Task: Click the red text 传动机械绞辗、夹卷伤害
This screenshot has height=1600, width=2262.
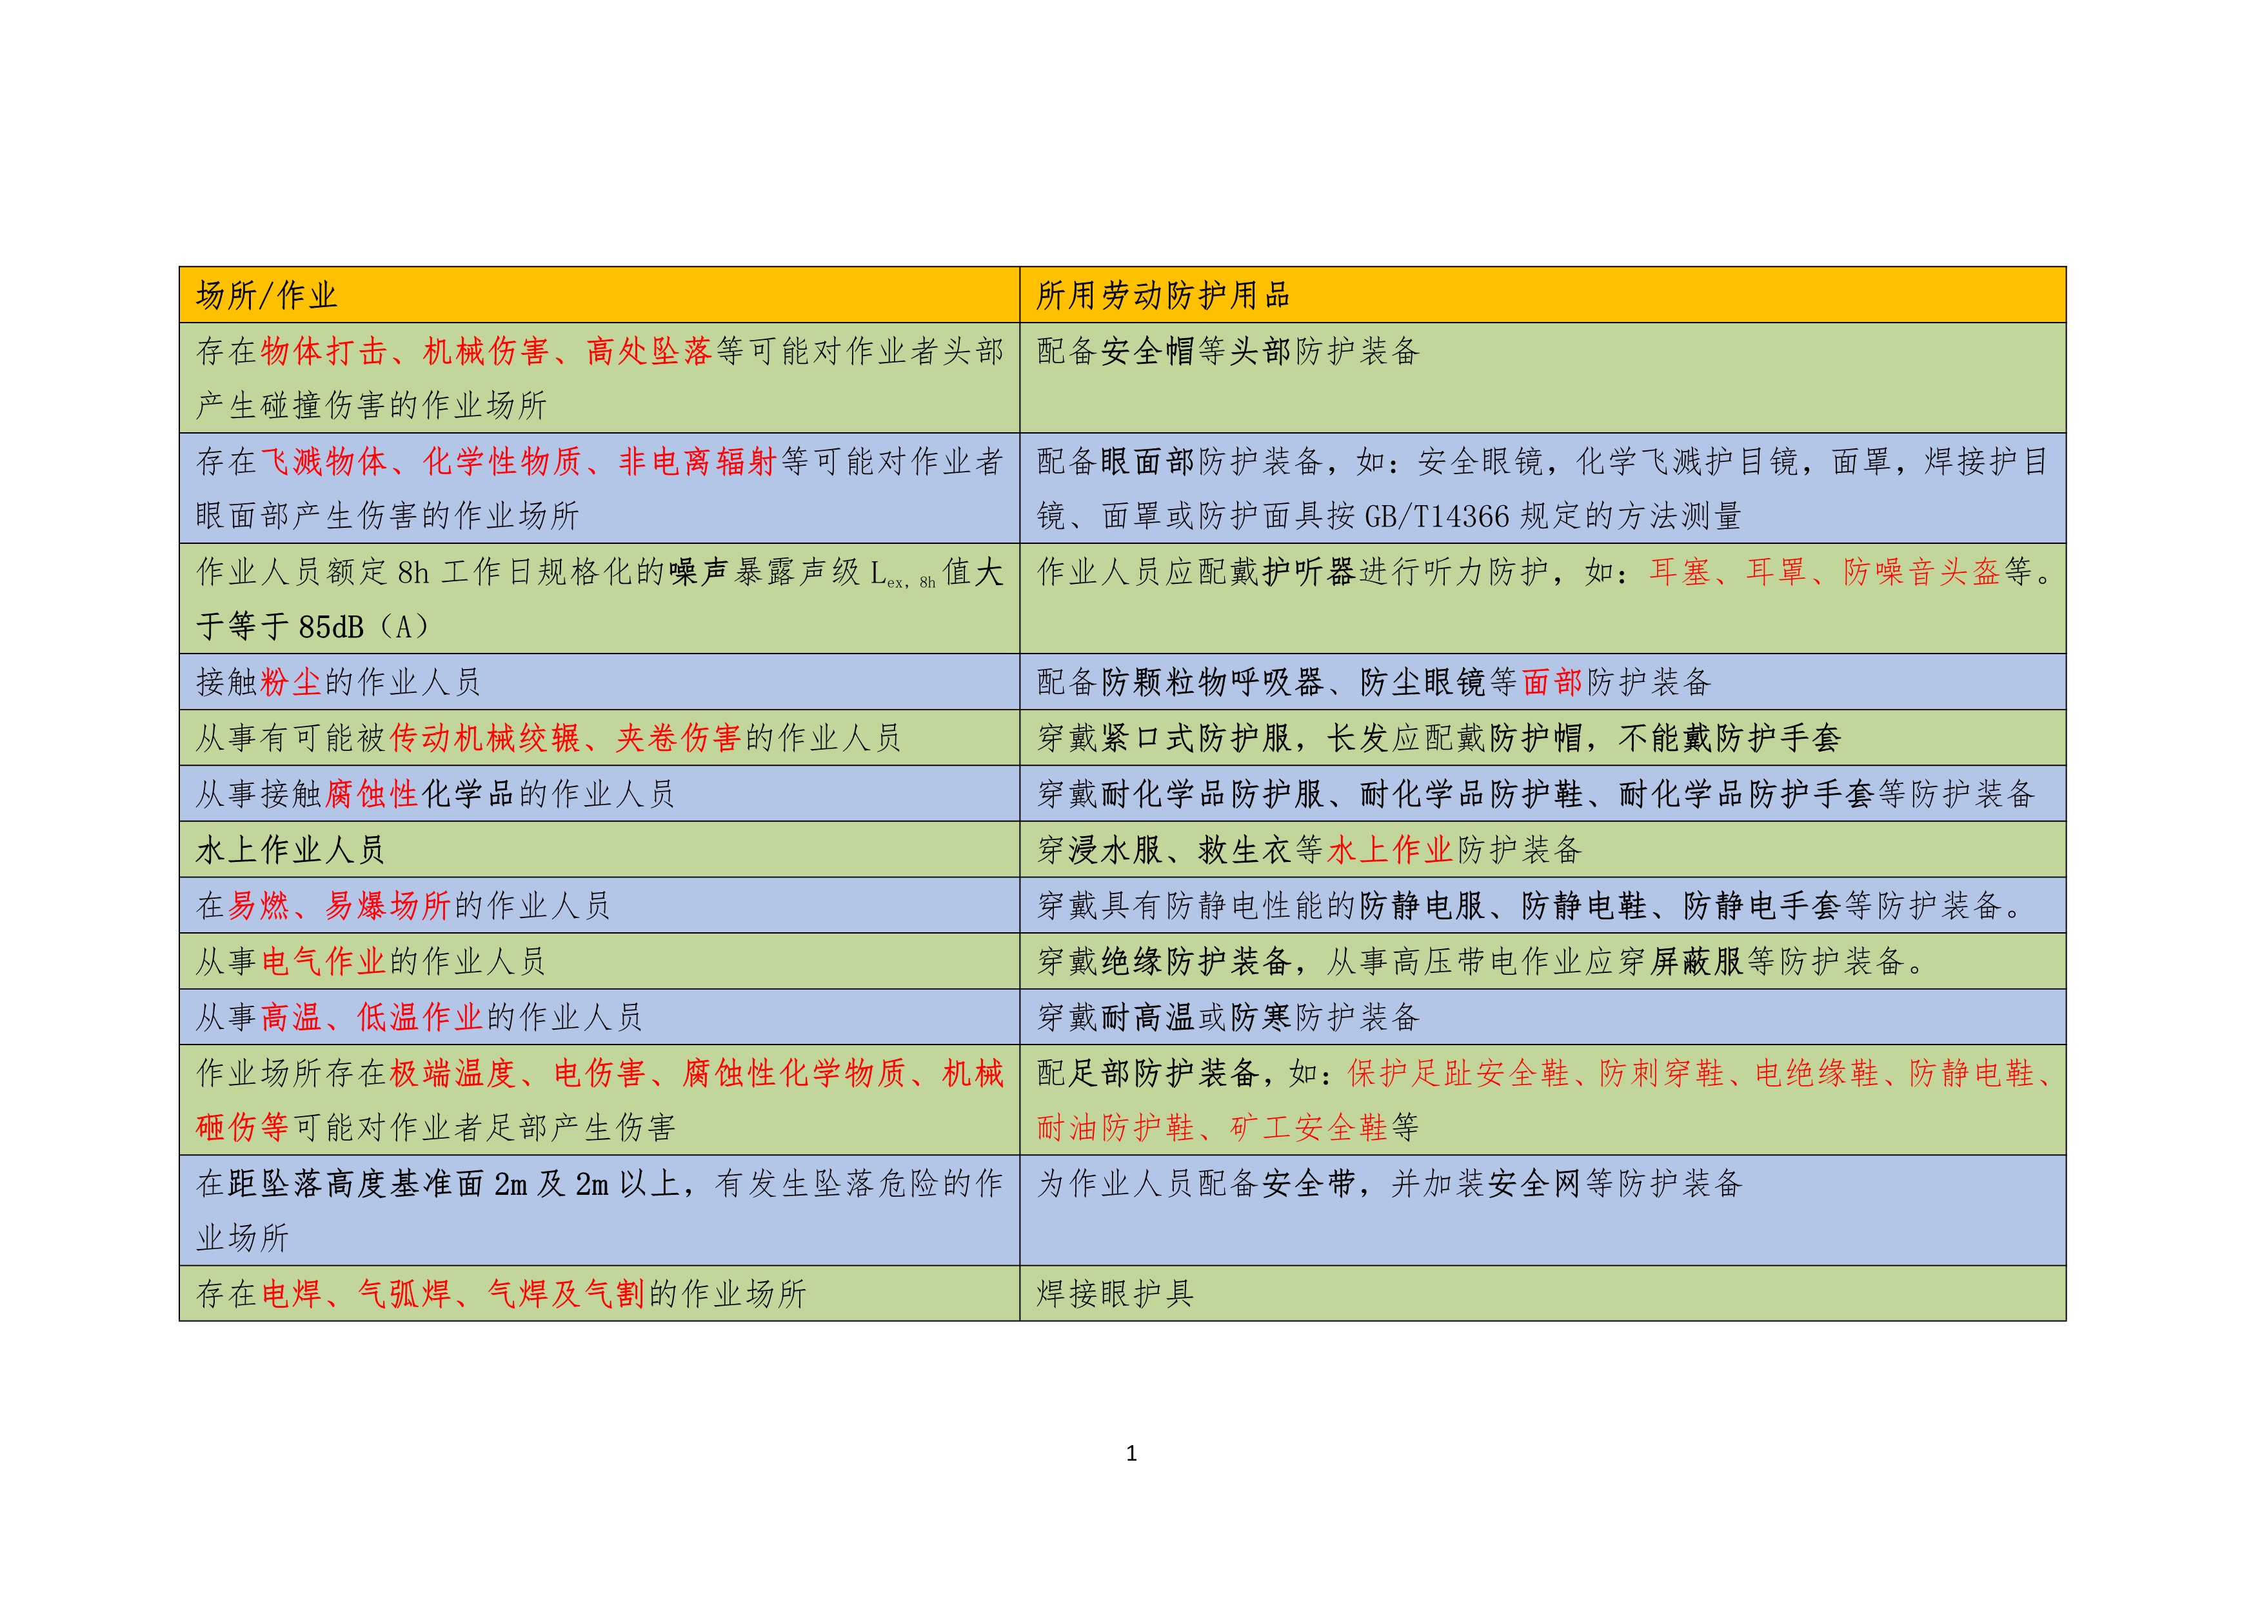Action: click(x=566, y=738)
